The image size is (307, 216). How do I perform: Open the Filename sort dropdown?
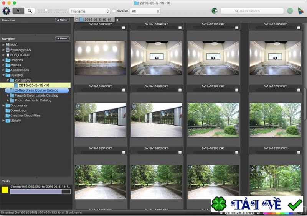pyautogui.click(x=89, y=11)
